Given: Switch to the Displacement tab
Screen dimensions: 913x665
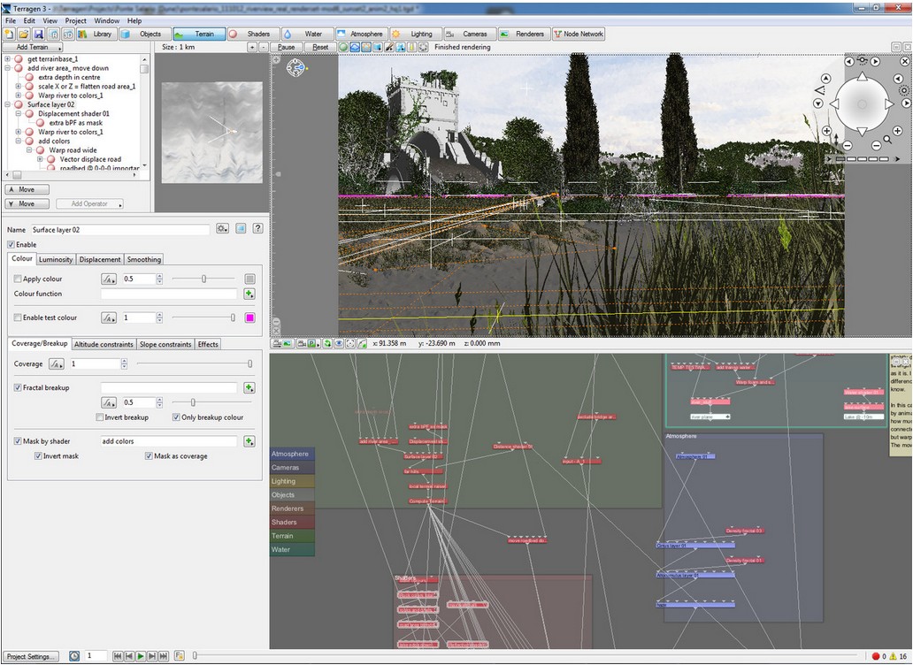Looking at the screenshot, I should pyautogui.click(x=100, y=259).
